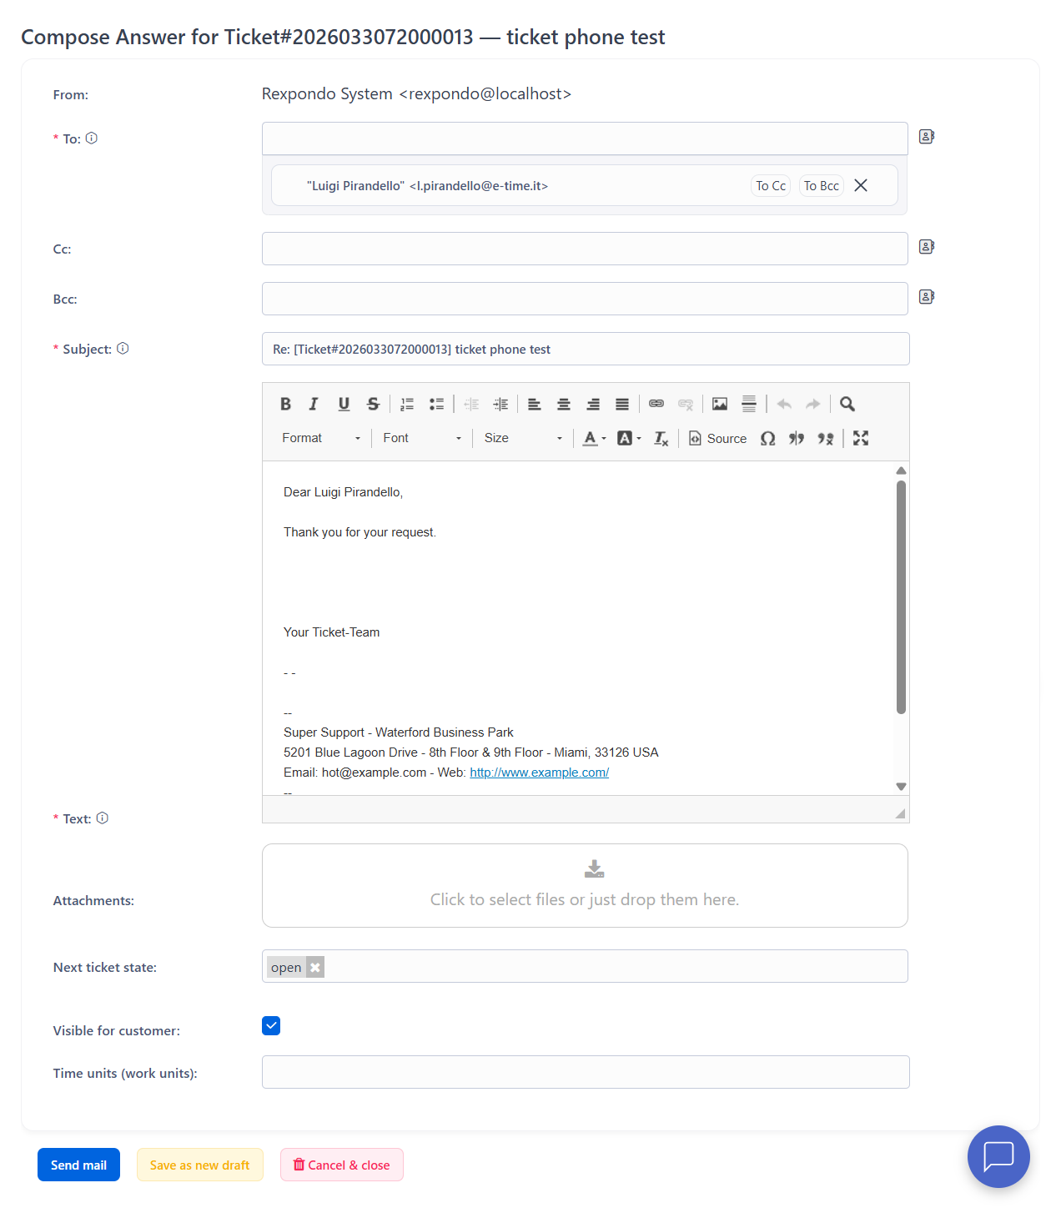The height and width of the screenshot is (1218, 1061).
Task: Open the Format dropdown
Action: click(x=321, y=438)
